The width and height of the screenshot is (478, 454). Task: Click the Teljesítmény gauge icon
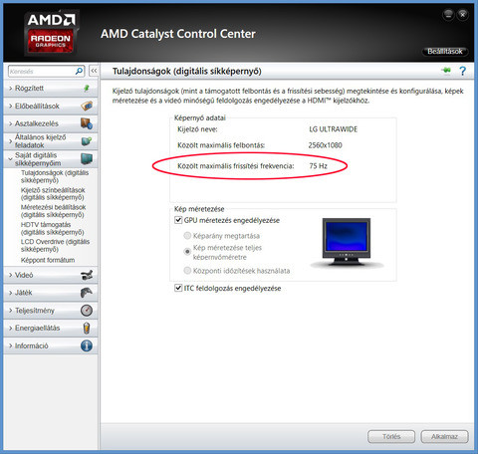point(87,311)
